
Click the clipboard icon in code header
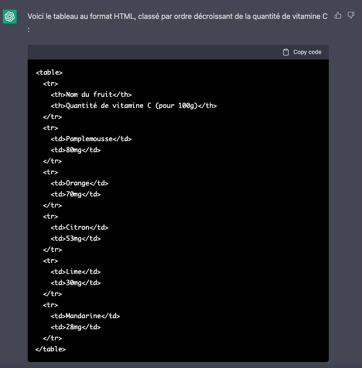286,52
